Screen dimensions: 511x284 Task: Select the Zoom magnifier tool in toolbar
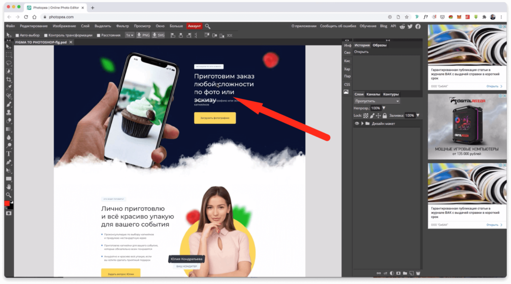8,195
